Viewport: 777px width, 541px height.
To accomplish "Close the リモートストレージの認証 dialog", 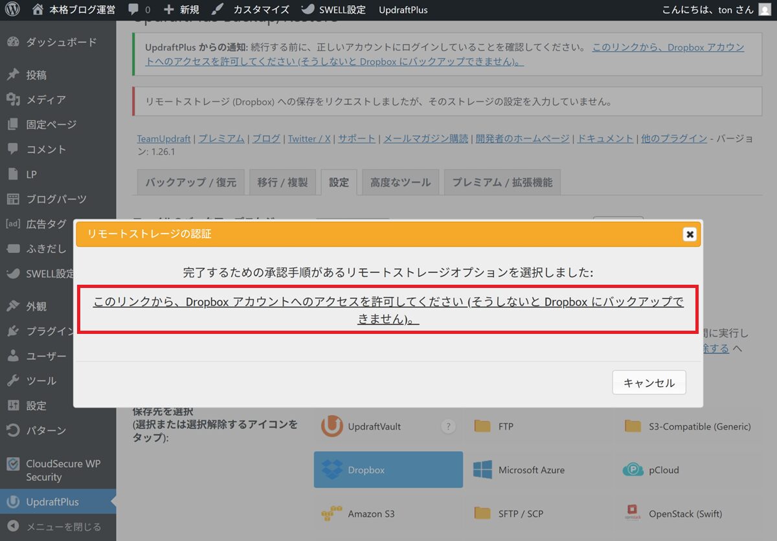I will coord(690,234).
